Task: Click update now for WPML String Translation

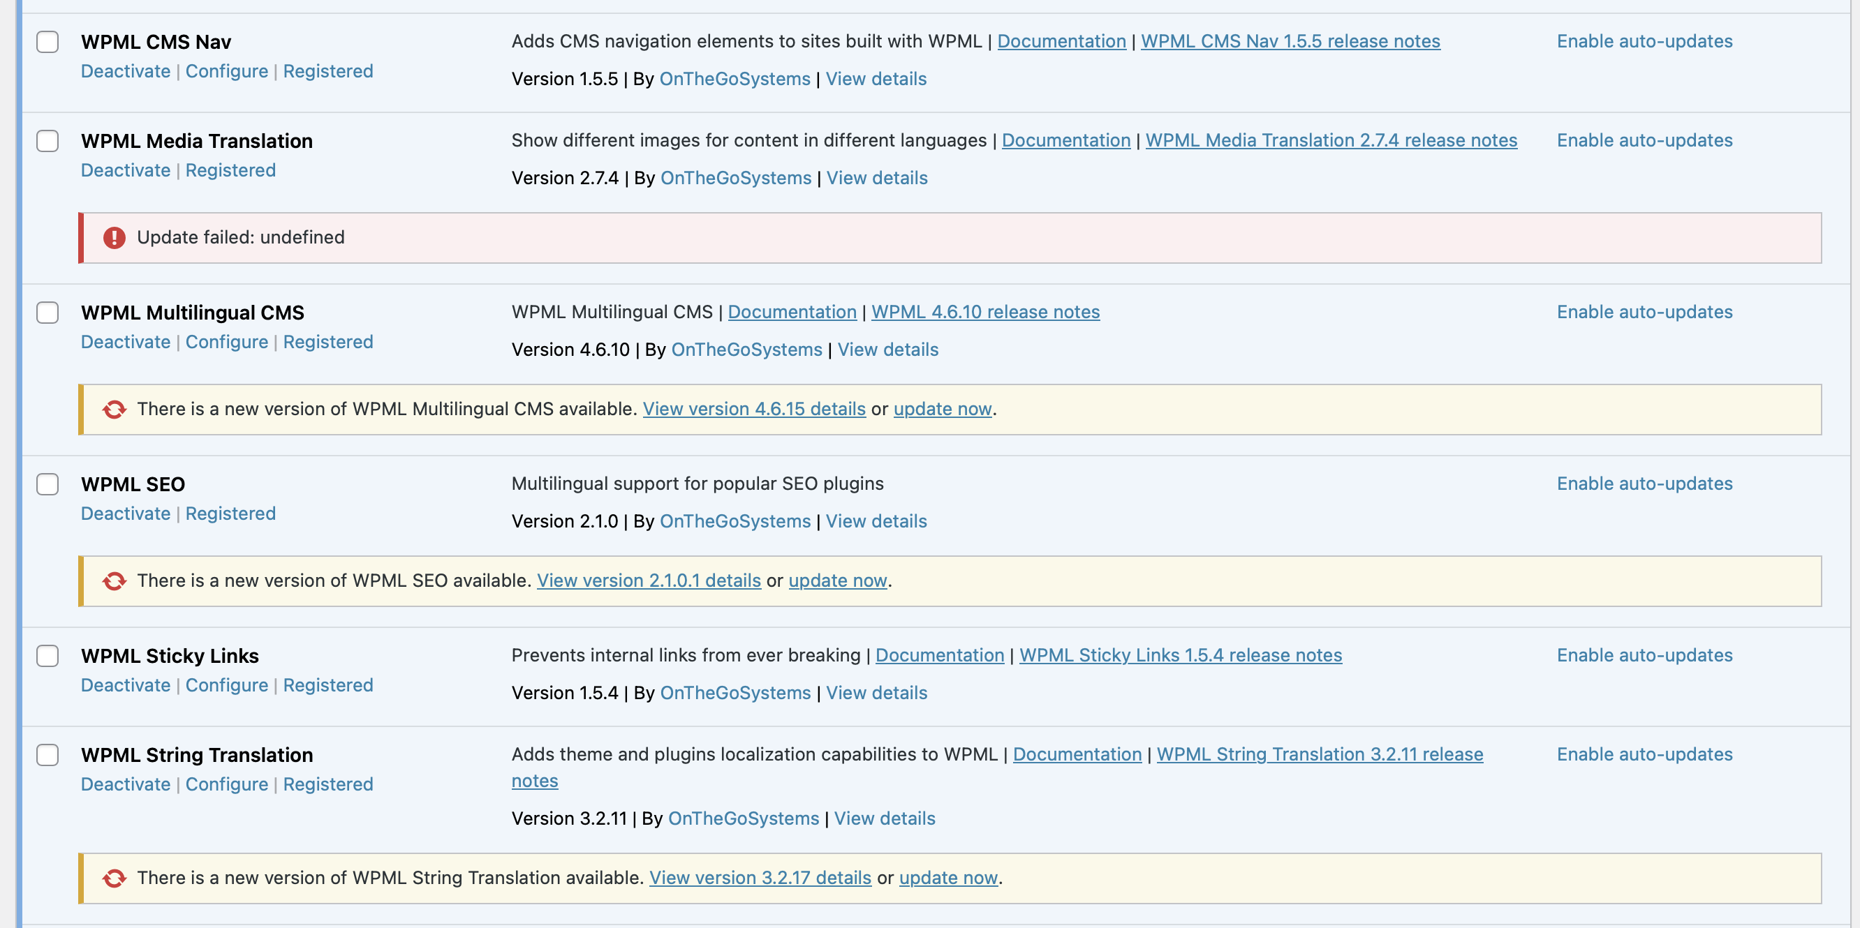Action: click(948, 878)
